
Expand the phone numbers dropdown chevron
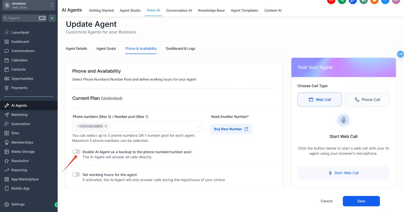[200, 126]
